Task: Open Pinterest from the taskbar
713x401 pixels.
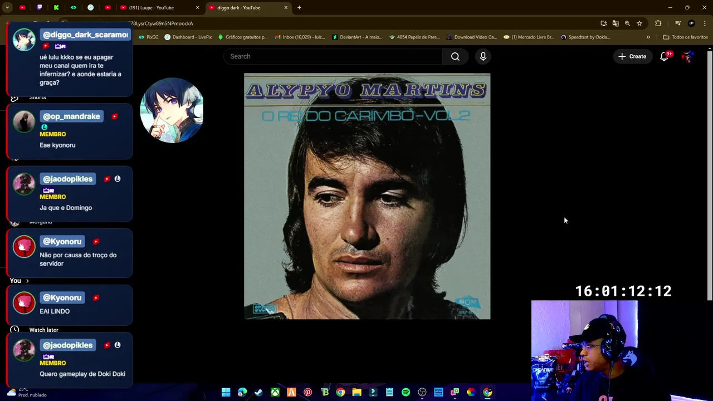Action: coord(307,392)
